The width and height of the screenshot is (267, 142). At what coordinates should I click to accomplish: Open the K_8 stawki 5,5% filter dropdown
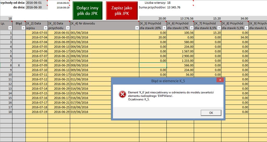pos(247,28)
